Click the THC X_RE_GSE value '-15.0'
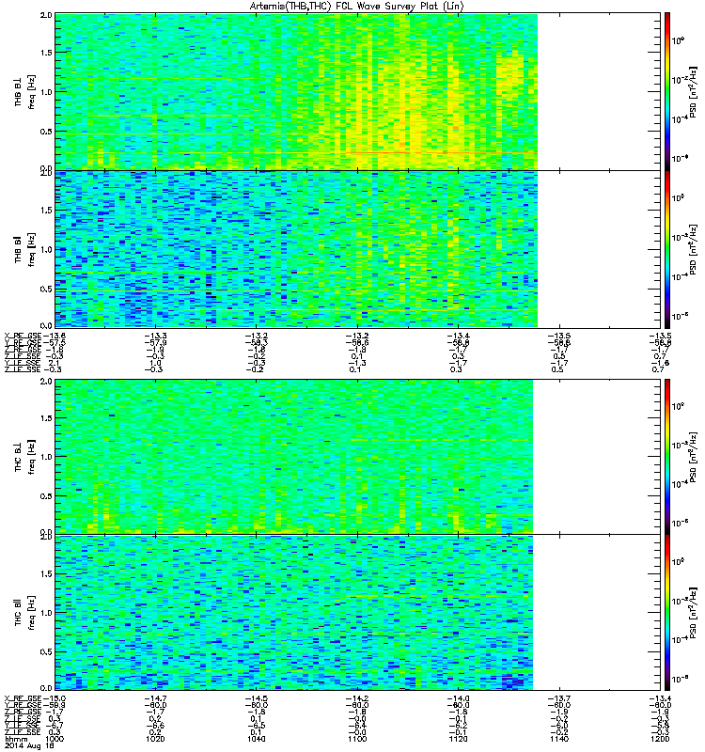This screenshot has width=705, height=752. coord(55,698)
